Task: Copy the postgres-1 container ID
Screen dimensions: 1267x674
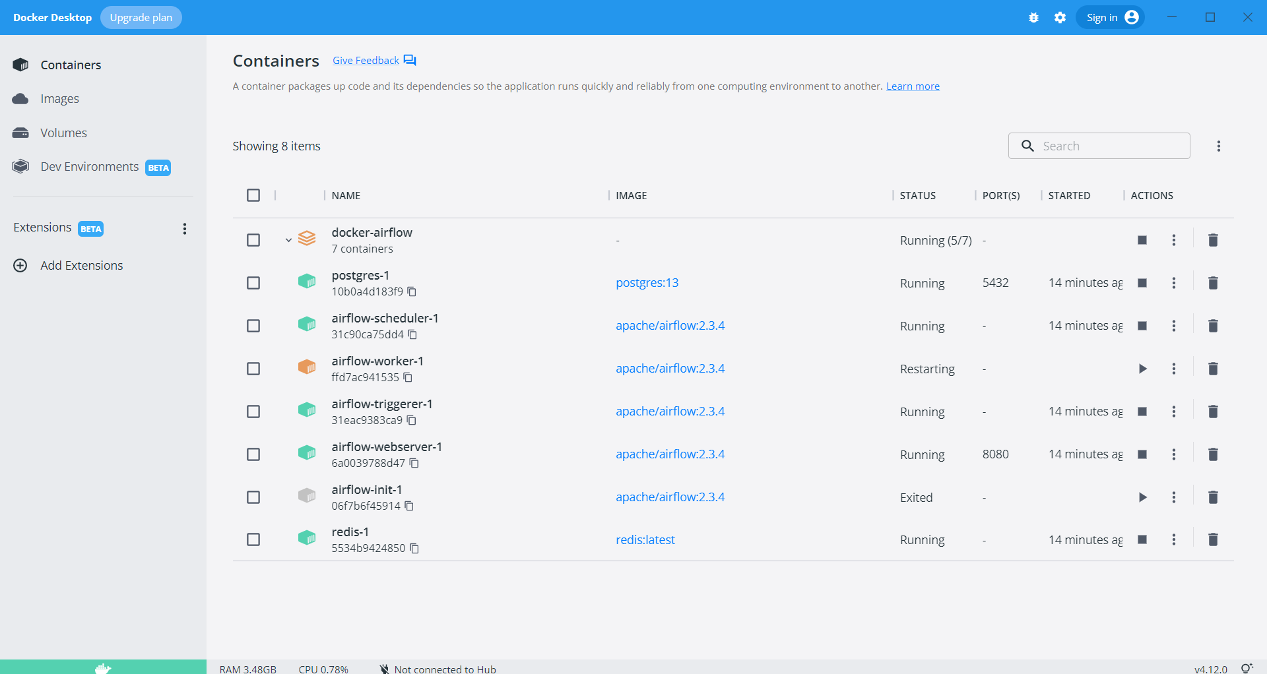Action: (412, 291)
